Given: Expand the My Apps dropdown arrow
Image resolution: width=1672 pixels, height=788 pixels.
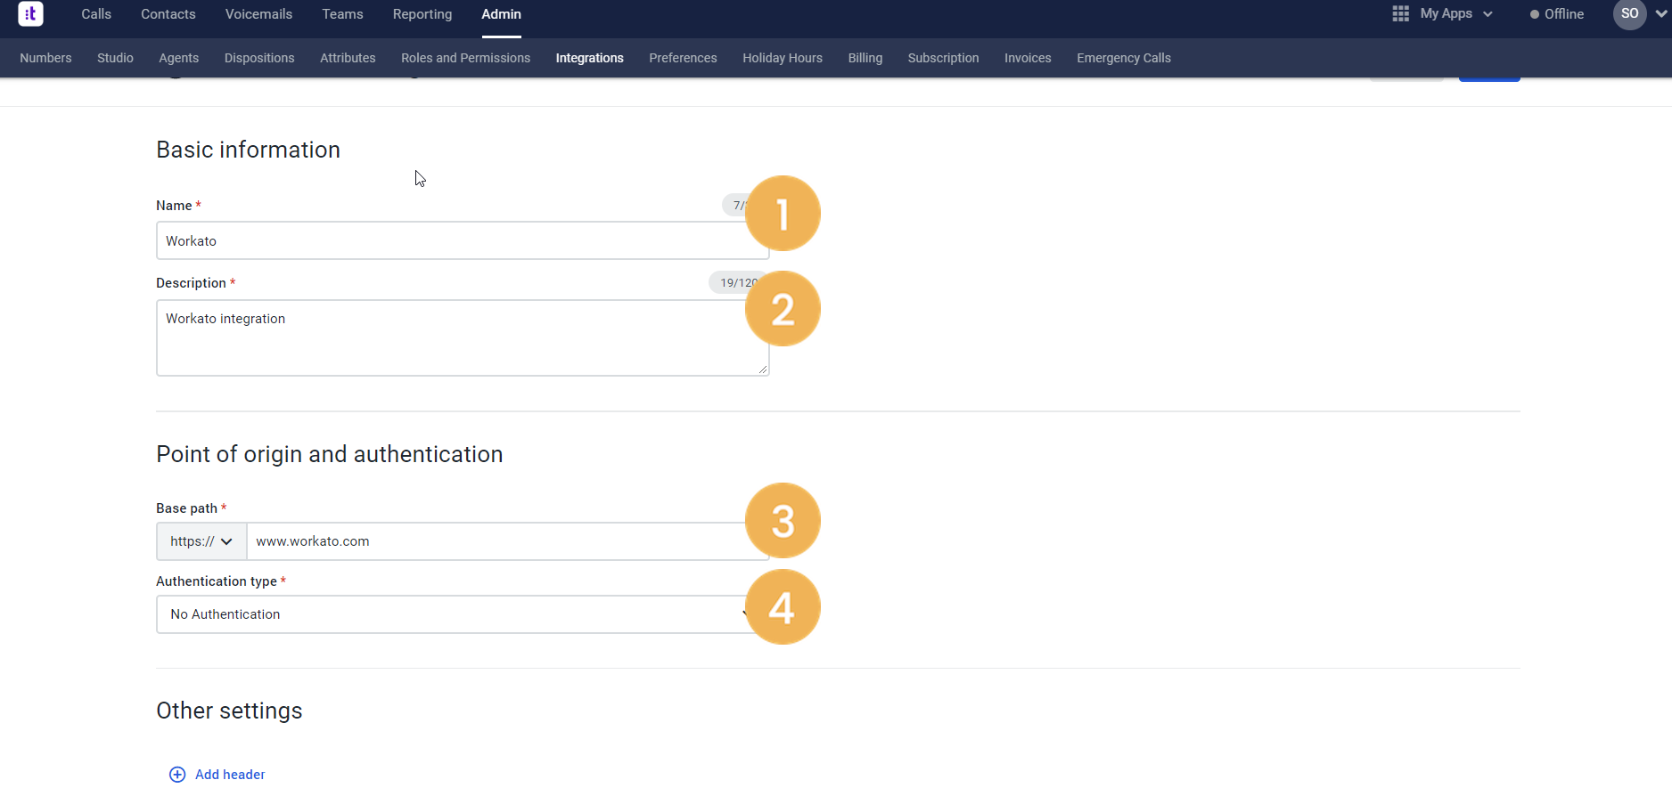Looking at the screenshot, I should coord(1488,14).
